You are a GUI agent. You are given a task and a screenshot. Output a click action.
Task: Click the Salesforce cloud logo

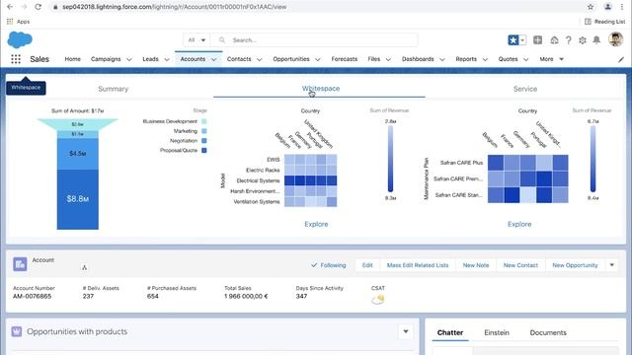click(20, 39)
